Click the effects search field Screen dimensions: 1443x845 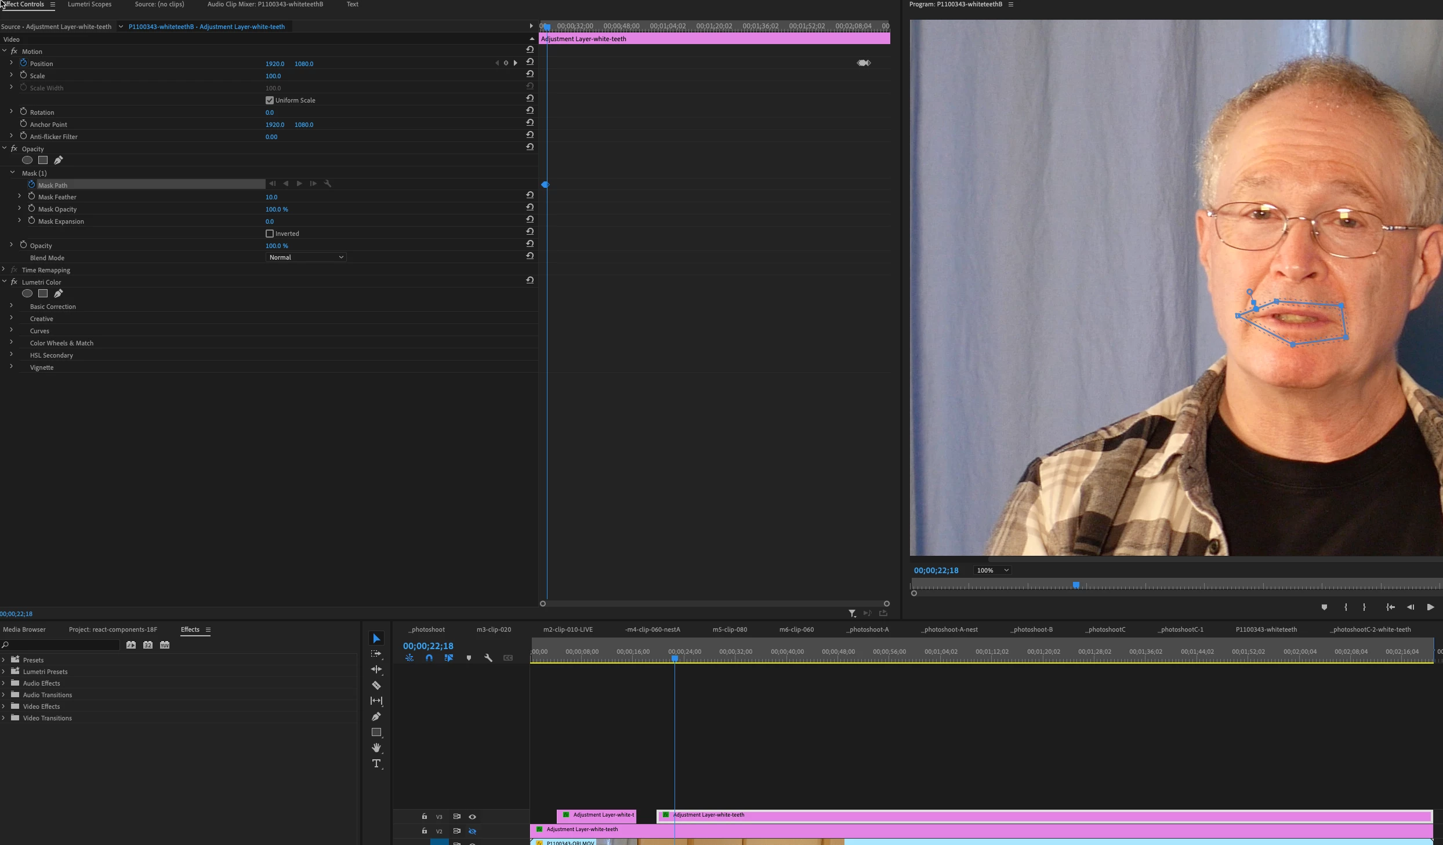[61, 645]
